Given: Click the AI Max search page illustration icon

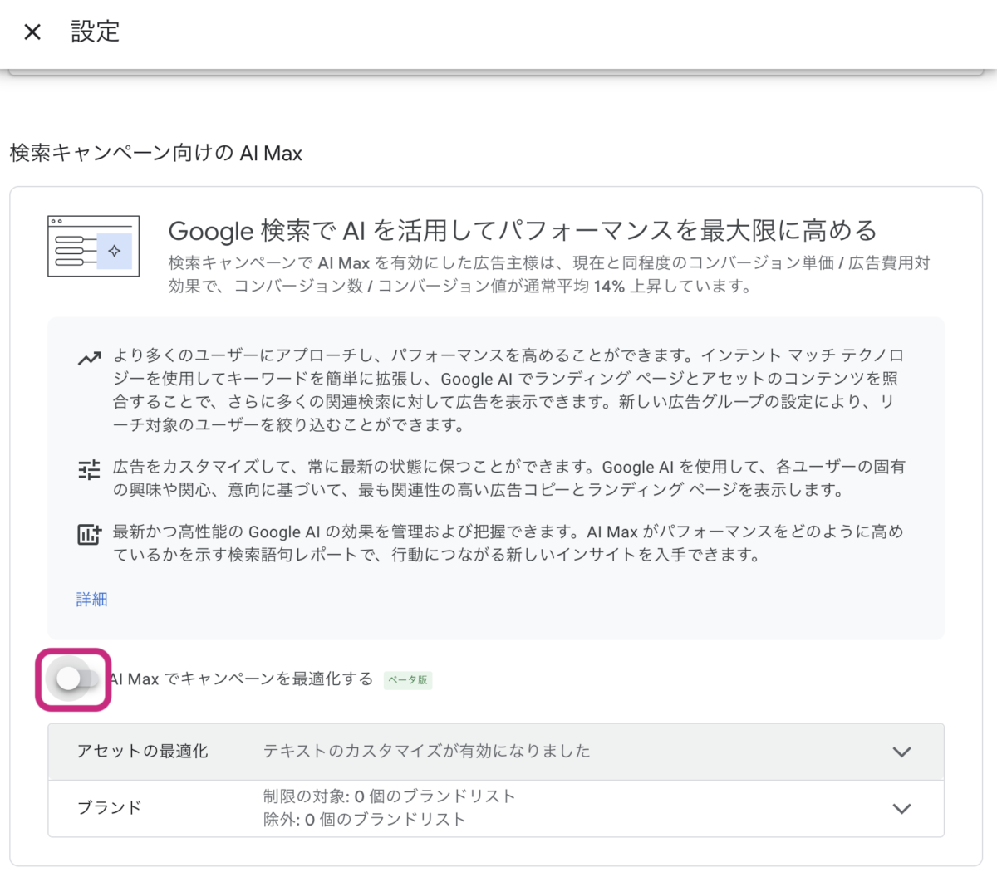Looking at the screenshot, I should 93,247.
